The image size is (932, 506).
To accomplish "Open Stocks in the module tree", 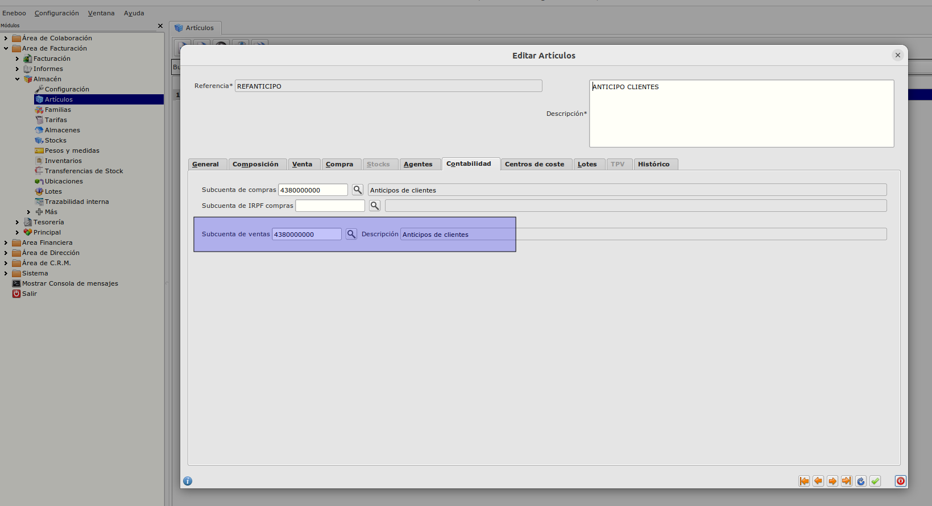I will pos(55,140).
